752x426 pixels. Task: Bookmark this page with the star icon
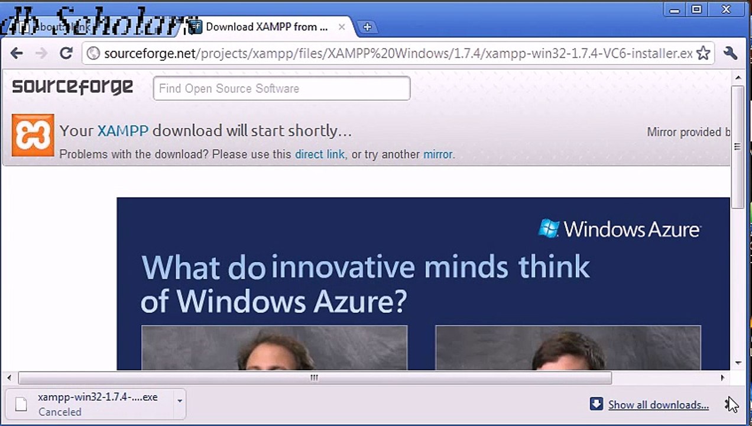coord(703,53)
